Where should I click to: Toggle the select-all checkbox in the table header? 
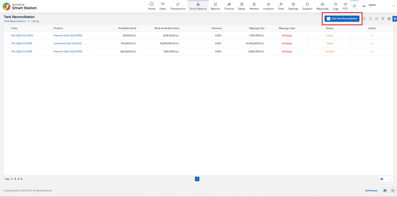point(7,28)
